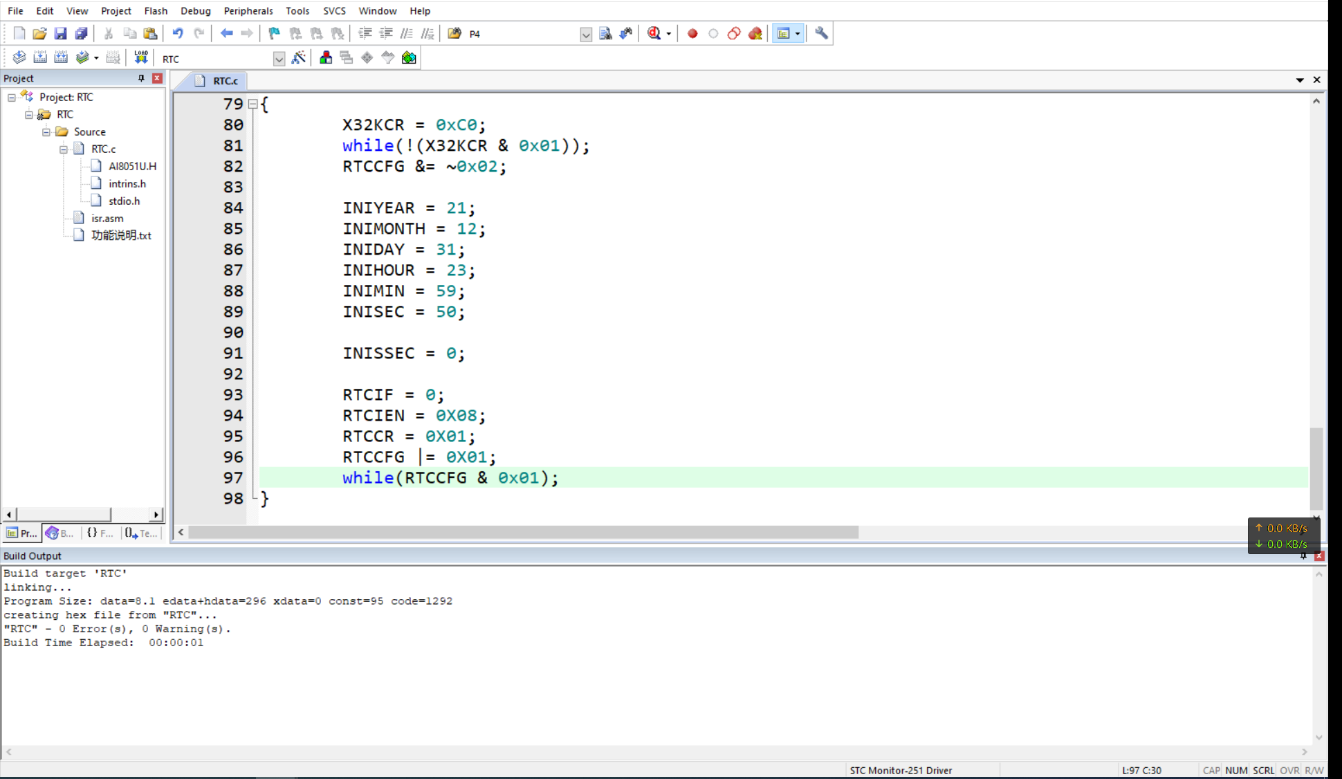
Task: Open the batch build dropdown arrow
Action: click(x=96, y=57)
